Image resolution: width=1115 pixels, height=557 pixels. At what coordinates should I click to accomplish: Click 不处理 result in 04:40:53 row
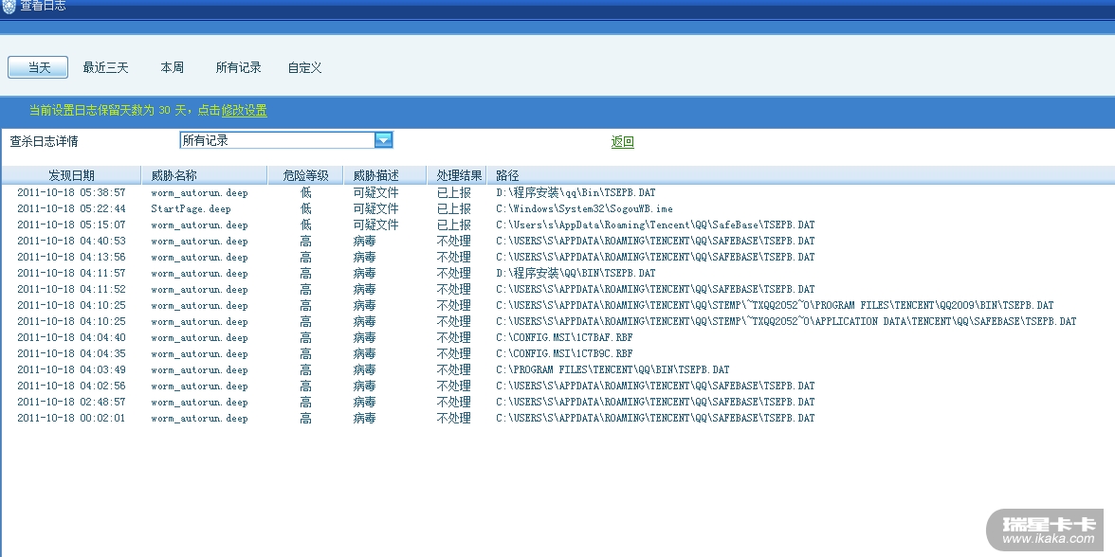coord(453,241)
